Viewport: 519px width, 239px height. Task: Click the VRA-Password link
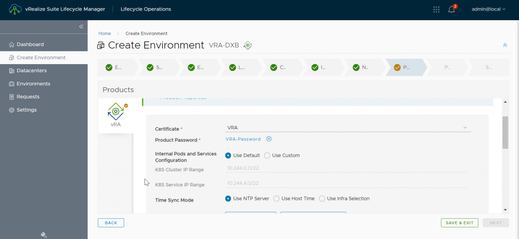[x=243, y=139]
